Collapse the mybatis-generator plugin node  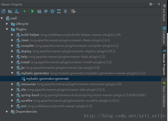point(12,73)
